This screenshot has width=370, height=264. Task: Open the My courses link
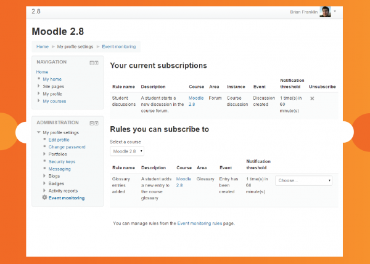click(x=54, y=101)
